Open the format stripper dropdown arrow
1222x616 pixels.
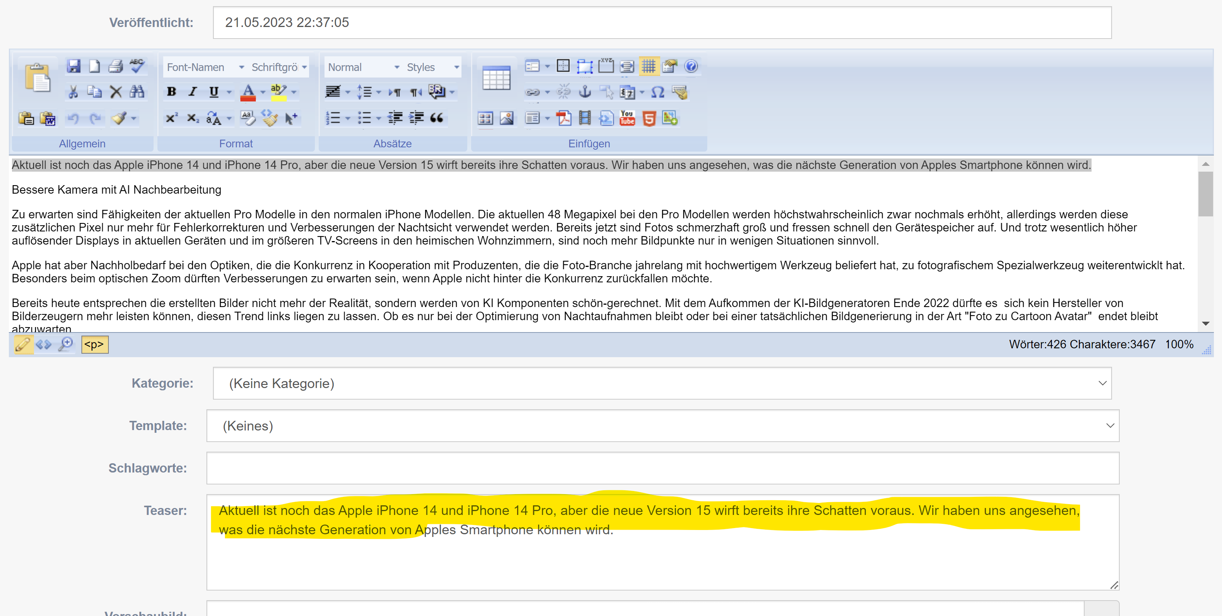(x=134, y=118)
